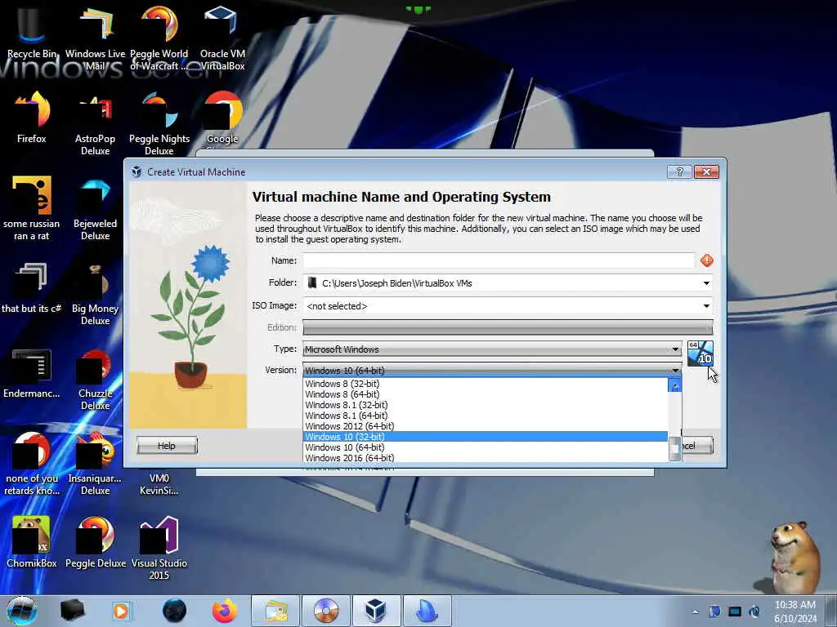Open Firefox from the taskbar
Viewport: 837px width, 627px height.
pyautogui.click(x=224, y=611)
